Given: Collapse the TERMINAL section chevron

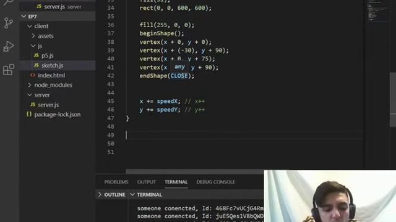Looking at the screenshot, I should 132,195.
